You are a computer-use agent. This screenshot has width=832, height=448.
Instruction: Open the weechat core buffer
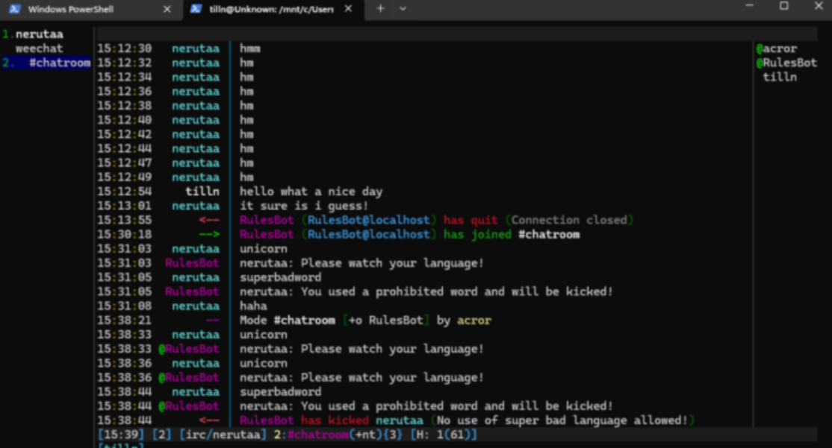tap(39, 48)
